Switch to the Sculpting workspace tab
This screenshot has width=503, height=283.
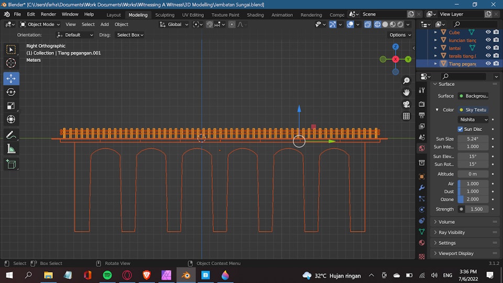tap(165, 15)
